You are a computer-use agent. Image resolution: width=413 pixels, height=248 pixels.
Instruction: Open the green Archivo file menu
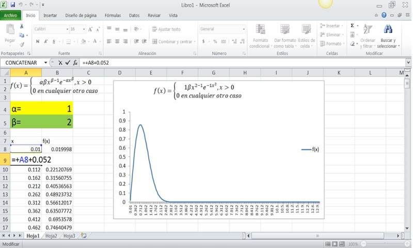pyautogui.click(x=11, y=16)
